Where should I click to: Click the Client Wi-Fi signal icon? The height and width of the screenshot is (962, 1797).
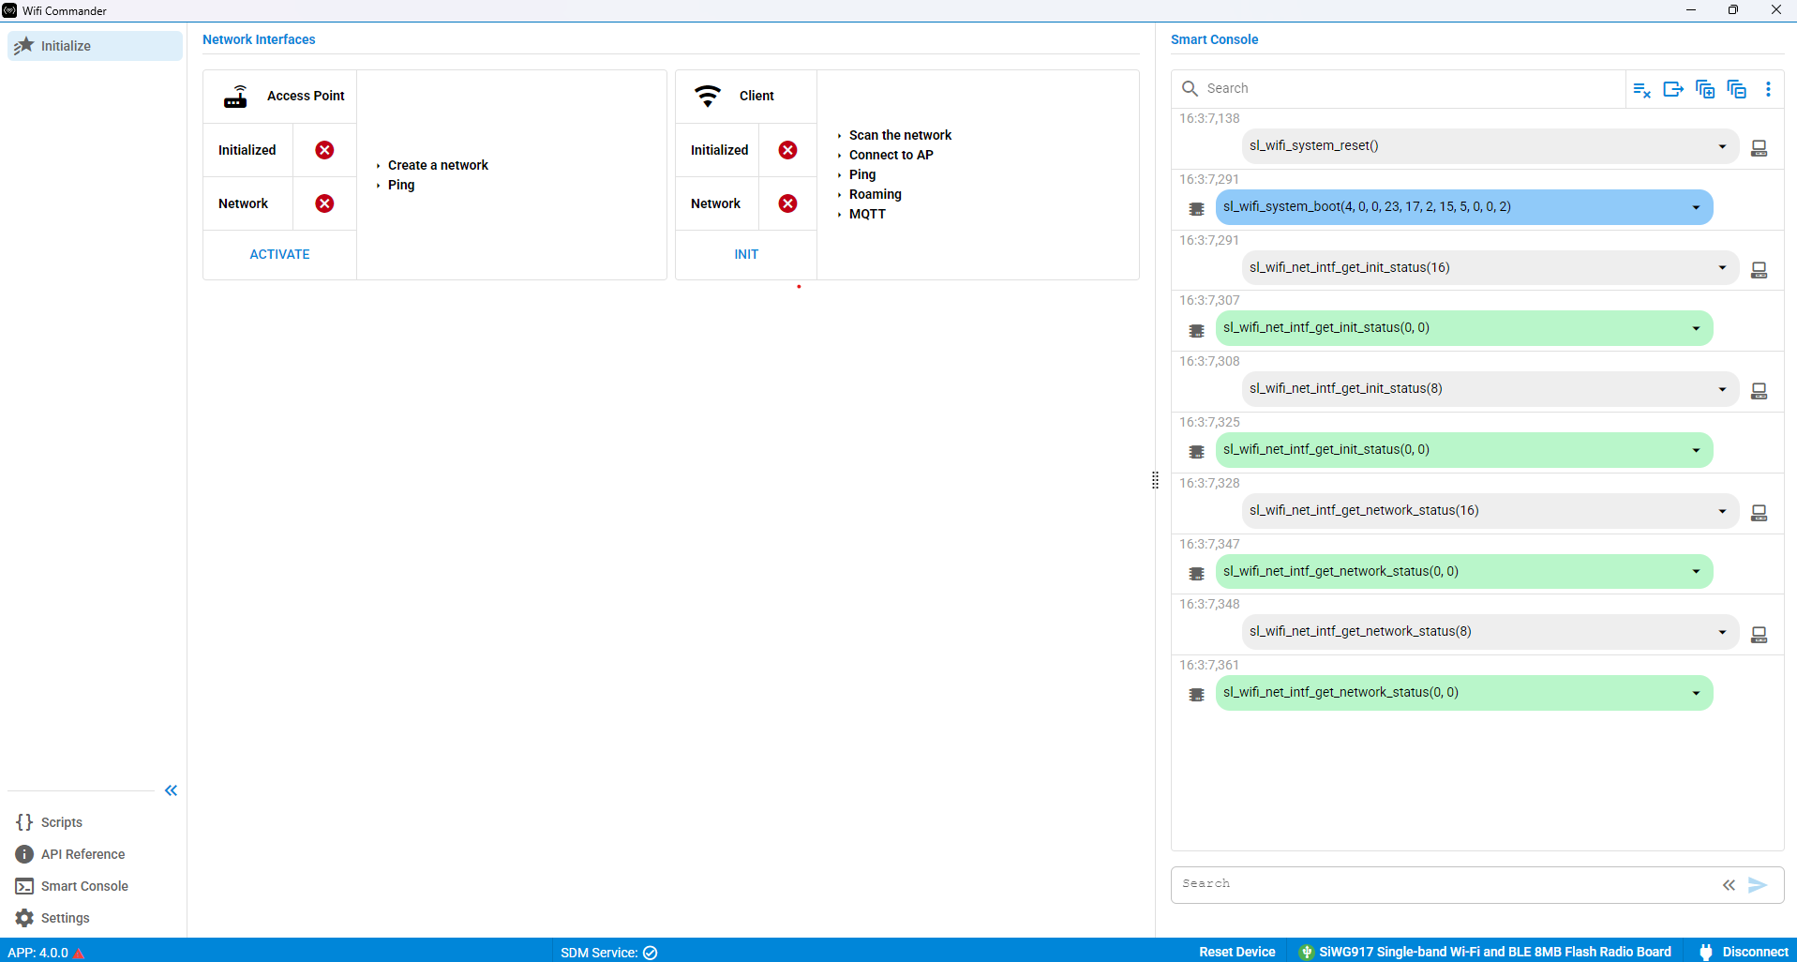point(708,96)
